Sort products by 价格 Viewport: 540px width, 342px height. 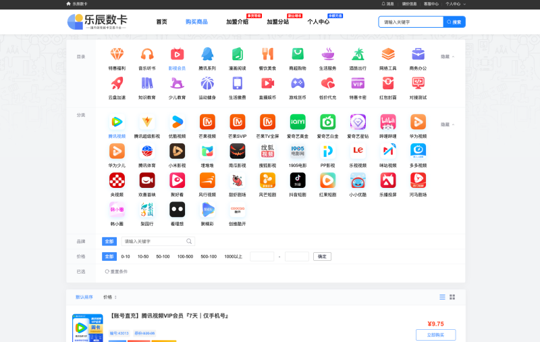110,297
